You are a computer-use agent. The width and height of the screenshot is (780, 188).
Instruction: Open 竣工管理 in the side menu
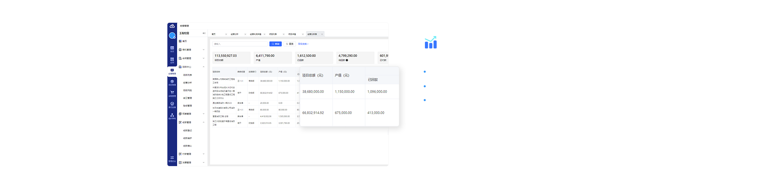(187, 98)
